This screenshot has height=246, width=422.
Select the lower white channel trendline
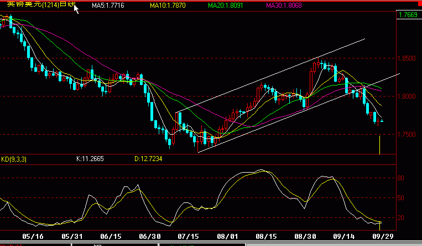click(x=299, y=113)
